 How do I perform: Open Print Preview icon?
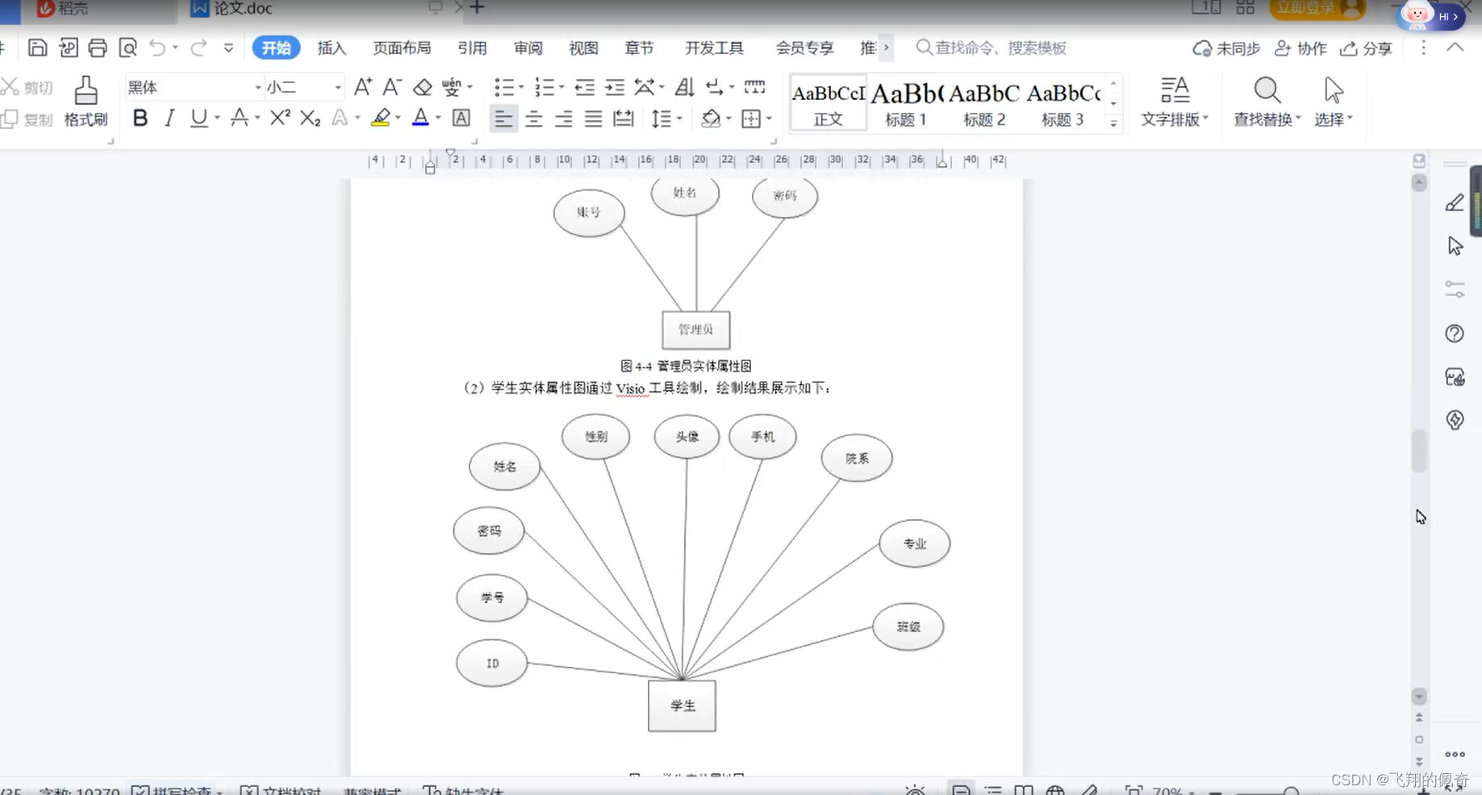127,48
